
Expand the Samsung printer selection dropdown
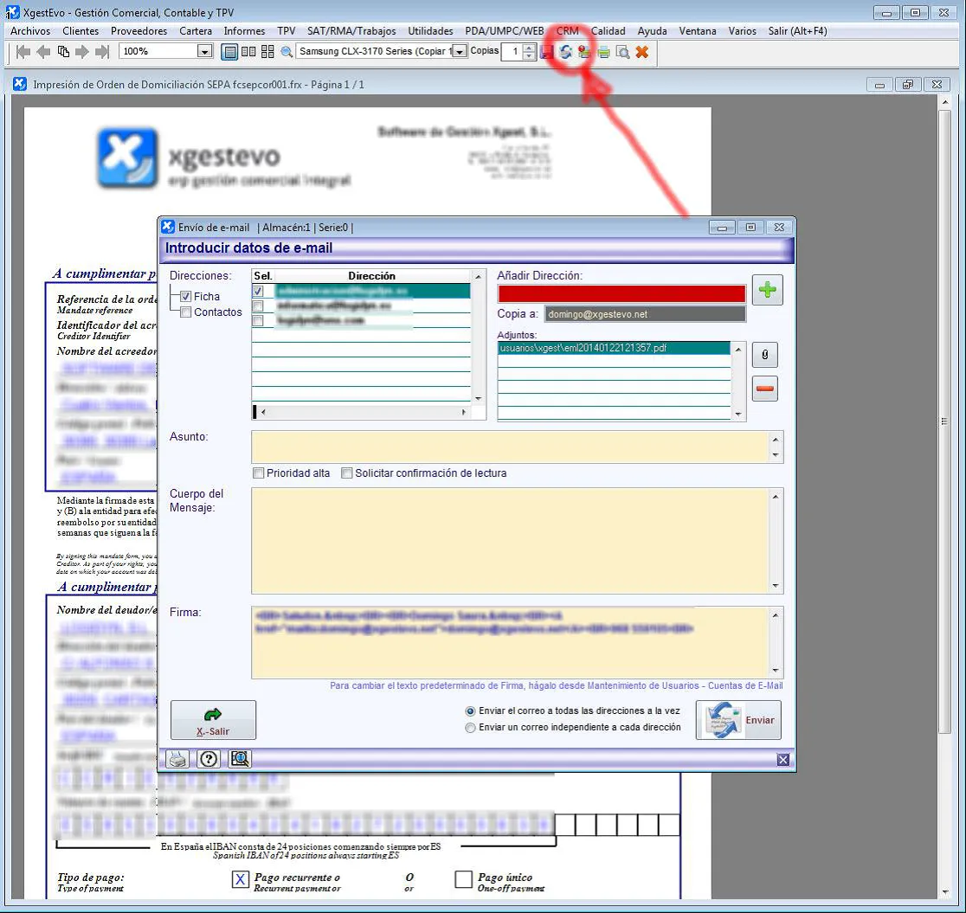[460, 52]
